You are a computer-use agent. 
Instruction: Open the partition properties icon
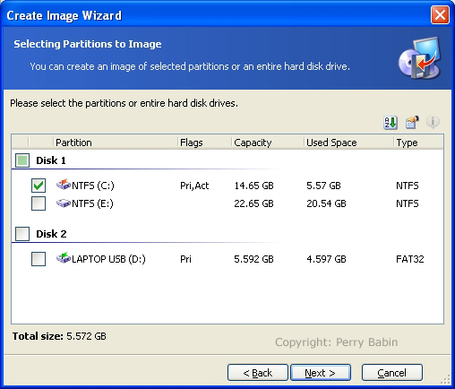tap(412, 122)
